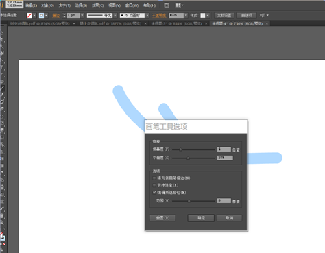Open the 文字(T) menu
Image resolution: width=325 pixels, height=253 pixels.
pyautogui.click(x=64, y=5)
